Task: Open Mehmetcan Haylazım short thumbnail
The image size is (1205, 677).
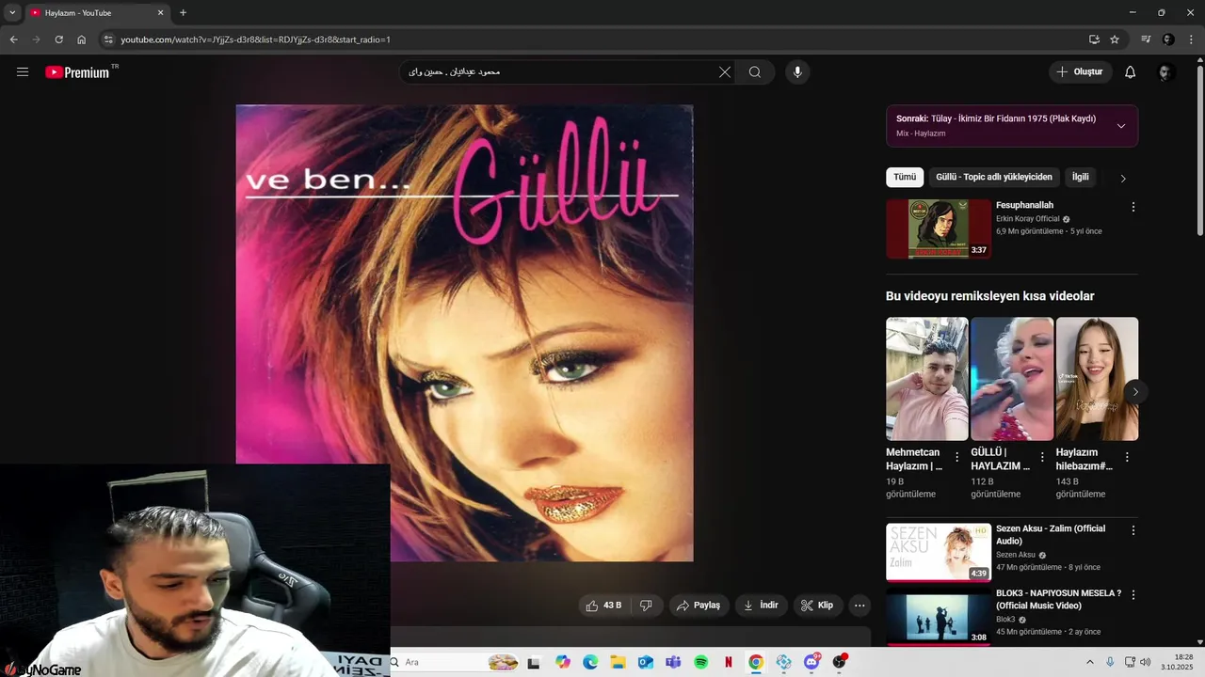Action: [x=927, y=378]
